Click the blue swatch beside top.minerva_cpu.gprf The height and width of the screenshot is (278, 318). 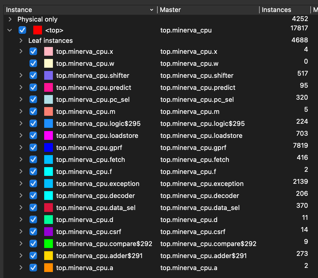pyautogui.click(x=48, y=148)
